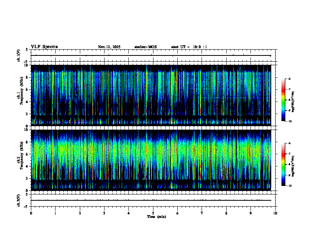This screenshot has width=310, height=239.
Task: Click the ch.2 spectrogram panel
Action: pyautogui.click(x=151, y=160)
